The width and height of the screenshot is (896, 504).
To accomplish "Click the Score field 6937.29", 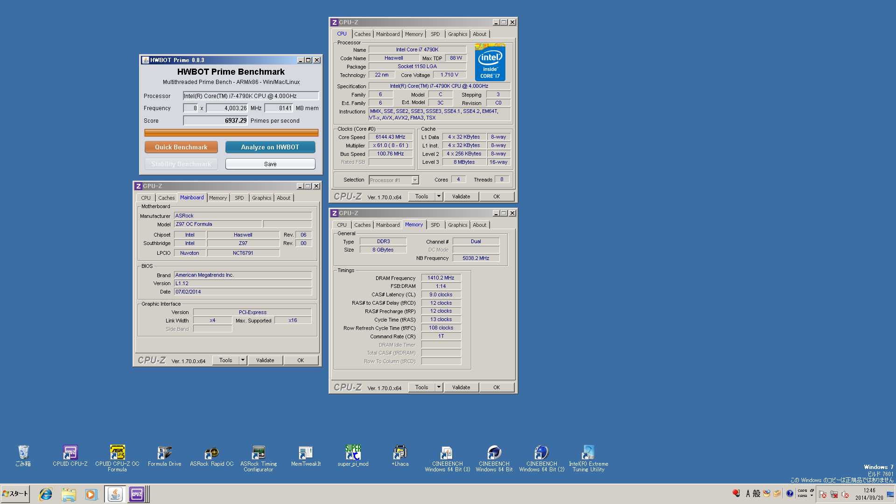I will tap(215, 120).
